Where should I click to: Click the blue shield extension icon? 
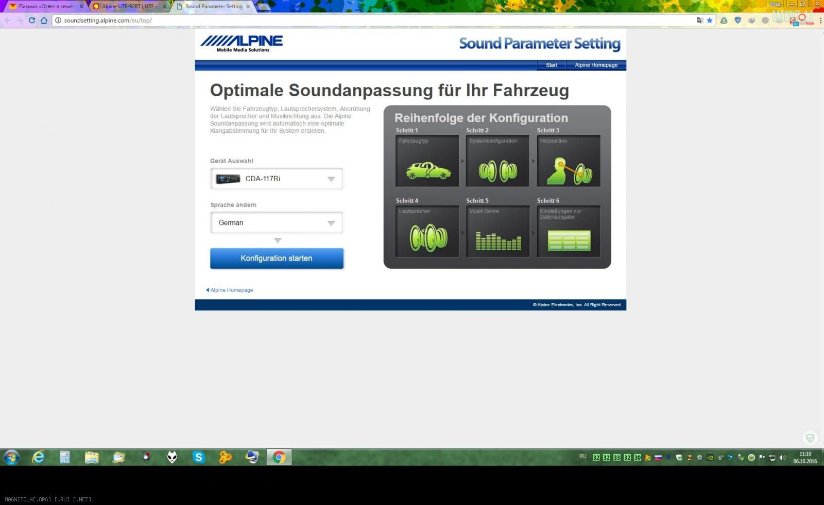[738, 20]
